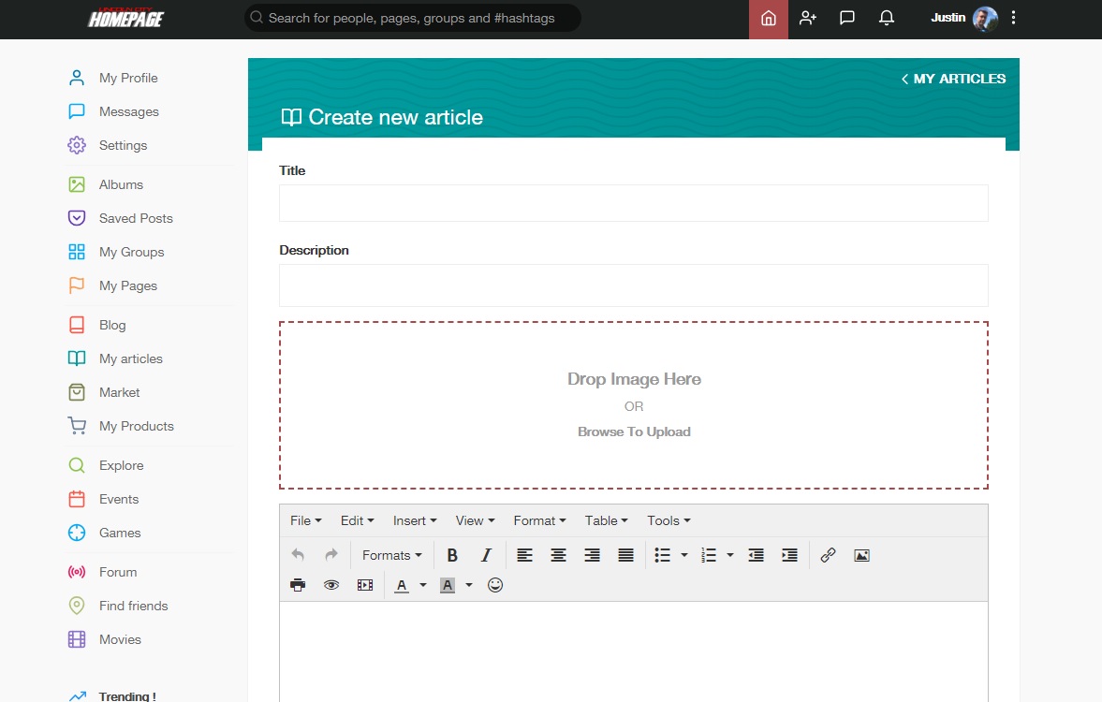Click the undo arrow icon

point(298,555)
